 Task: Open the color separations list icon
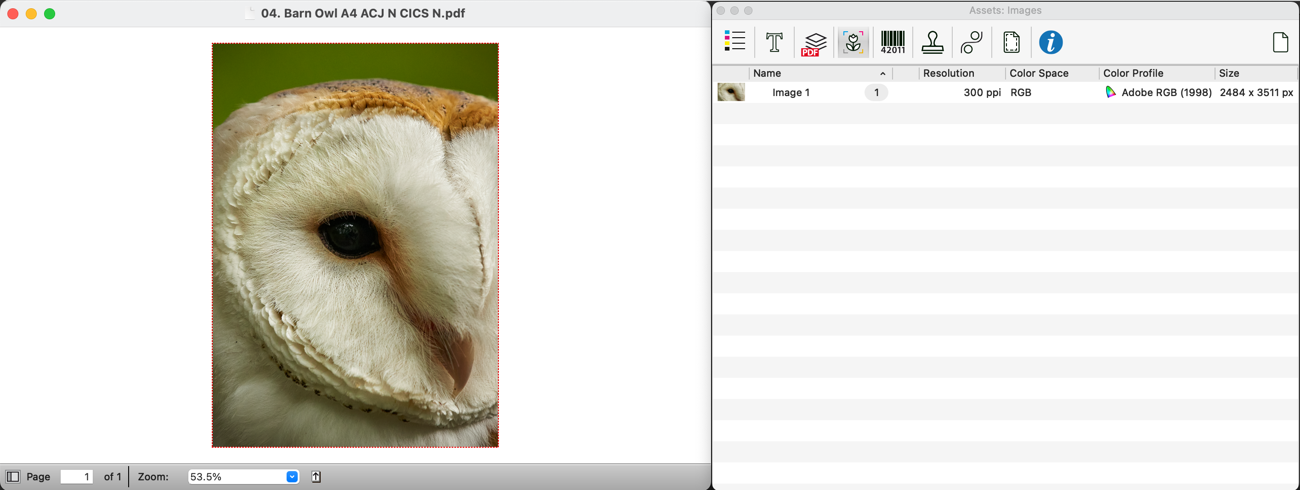coord(735,42)
